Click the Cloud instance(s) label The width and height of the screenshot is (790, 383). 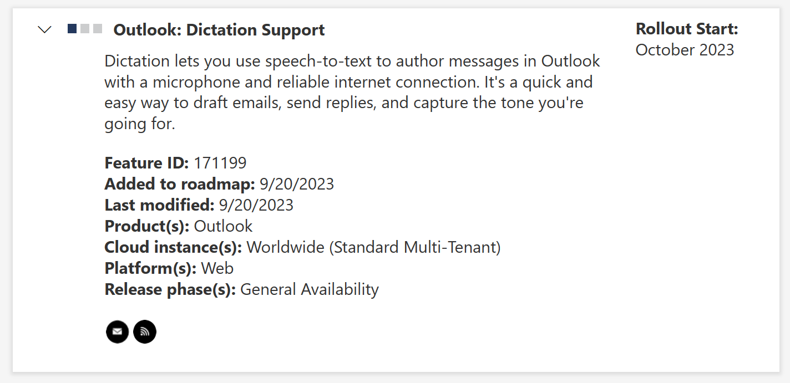(173, 247)
